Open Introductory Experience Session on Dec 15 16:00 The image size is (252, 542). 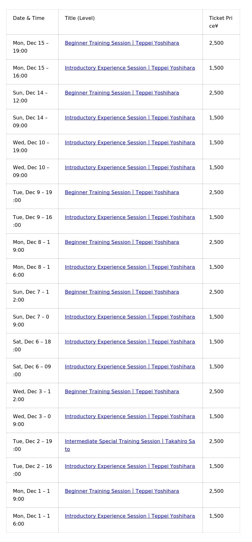130,68
